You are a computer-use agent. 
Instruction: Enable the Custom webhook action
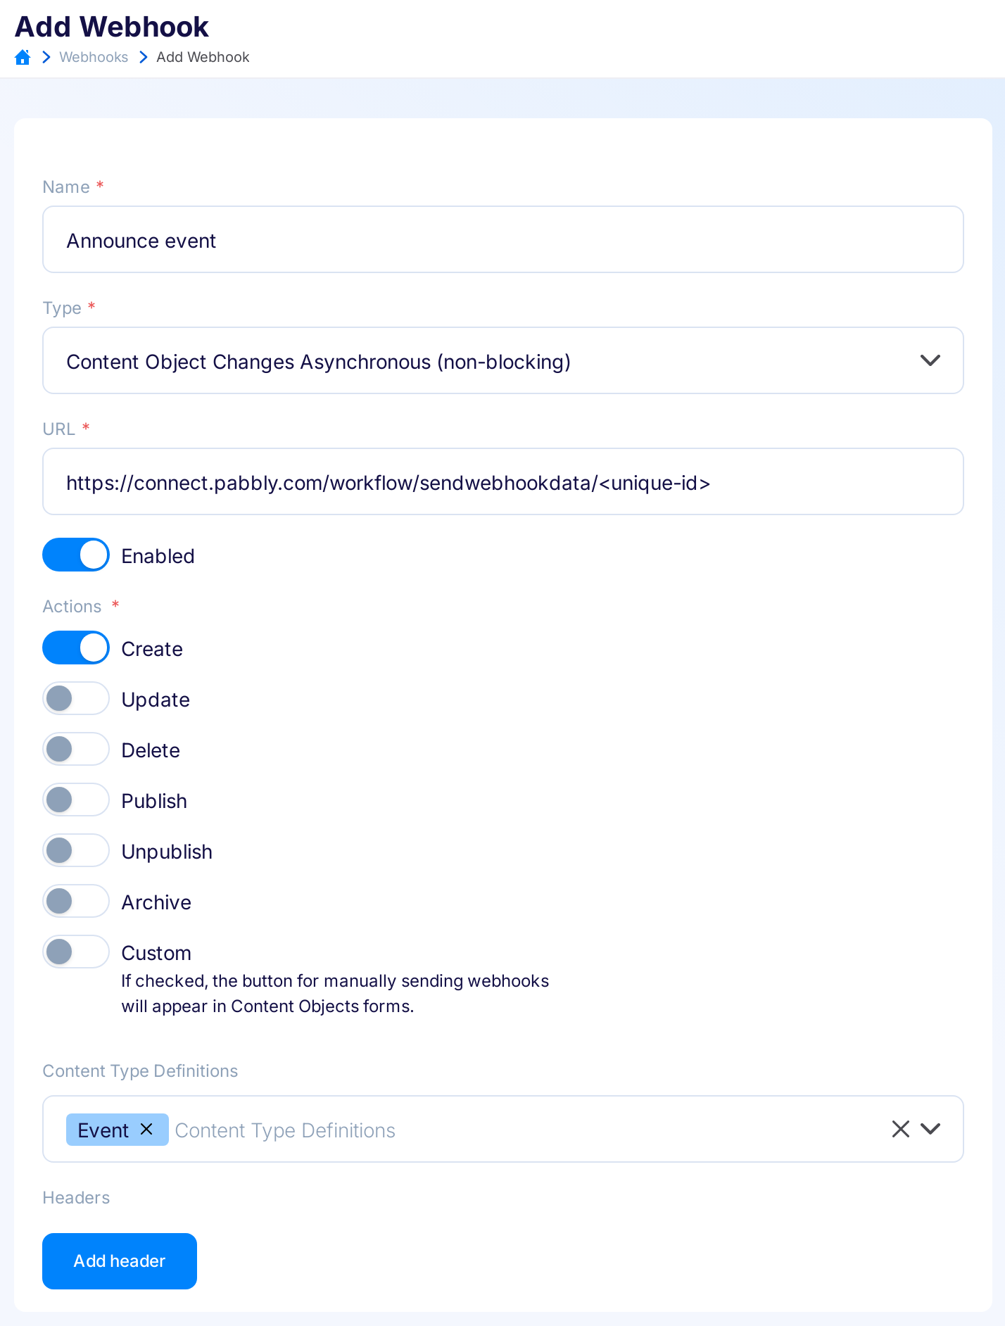[75, 952]
